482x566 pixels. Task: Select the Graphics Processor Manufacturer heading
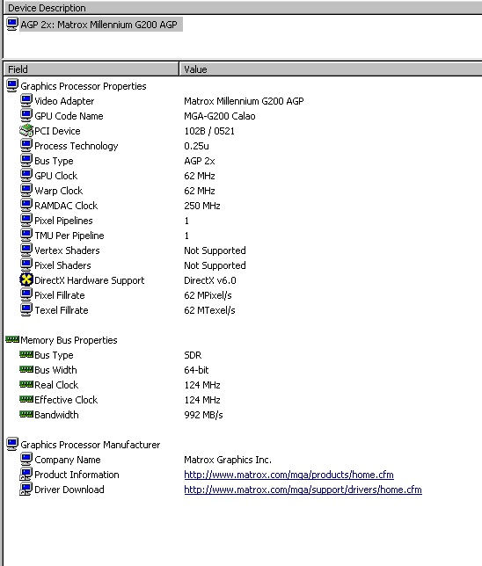91,445
